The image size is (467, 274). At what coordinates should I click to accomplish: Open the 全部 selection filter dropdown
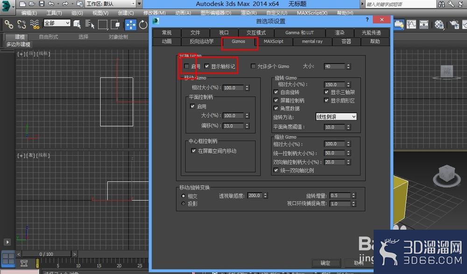(57, 23)
